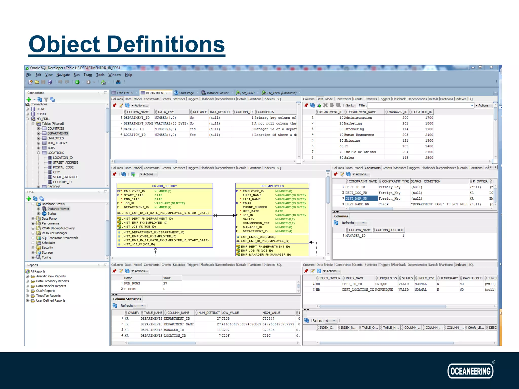Click the green plus icon in DBA panel
Image resolution: width=519 pixels, height=389 pixels.
(x=29, y=199)
